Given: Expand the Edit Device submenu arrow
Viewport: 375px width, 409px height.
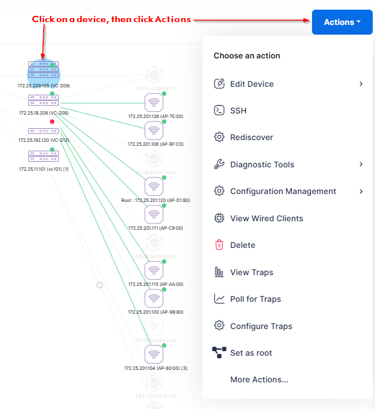Looking at the screenshot, I should click(x=361, y=84).
